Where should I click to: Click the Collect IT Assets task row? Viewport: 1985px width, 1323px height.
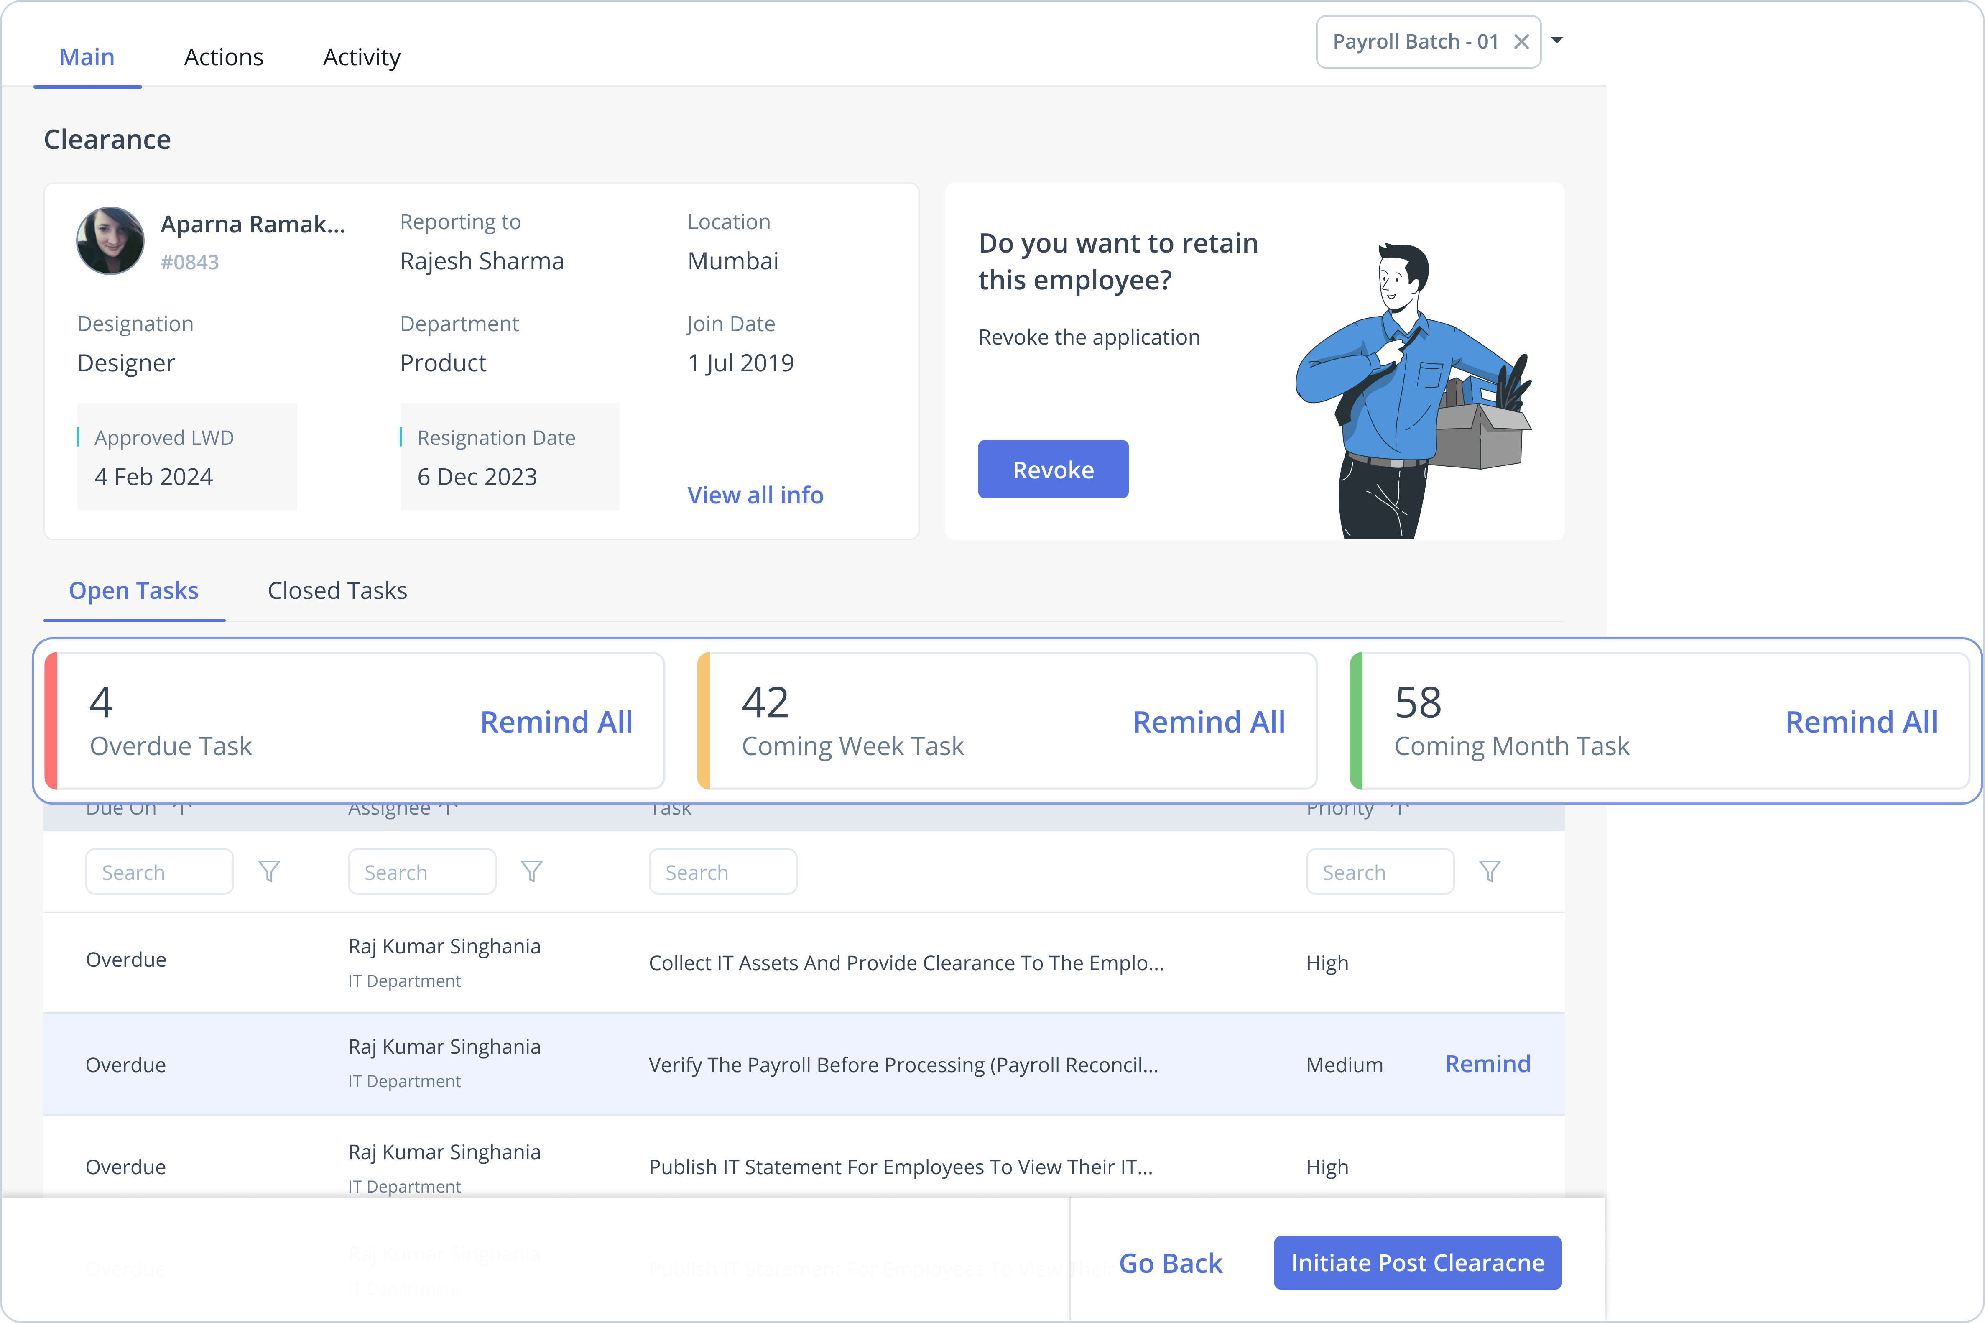coord(804,963)
